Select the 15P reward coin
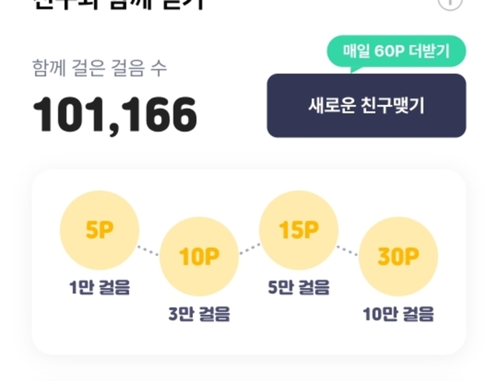Viewport: 498px width, 381px height. click(x=299, y=231)
